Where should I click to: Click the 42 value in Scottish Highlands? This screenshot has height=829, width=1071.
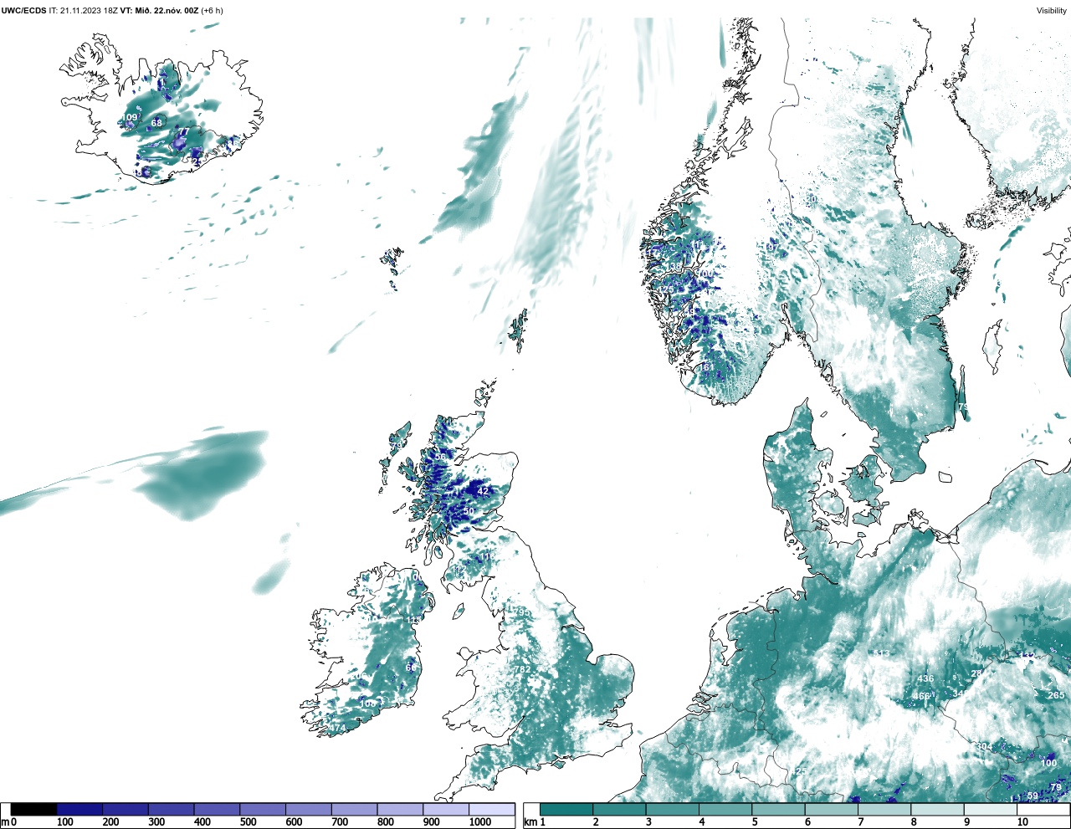(483, 491)
